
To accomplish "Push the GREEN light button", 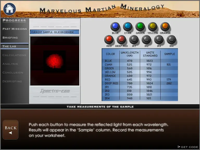I will pos(140,26).
